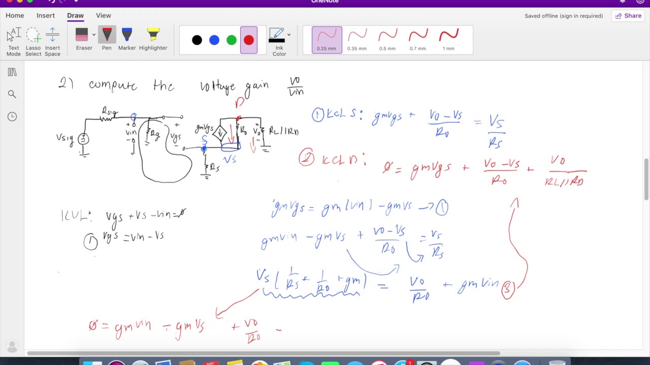The image size is (650, 365).
Task: Choose the green ink color
Action: coord(232,40)
